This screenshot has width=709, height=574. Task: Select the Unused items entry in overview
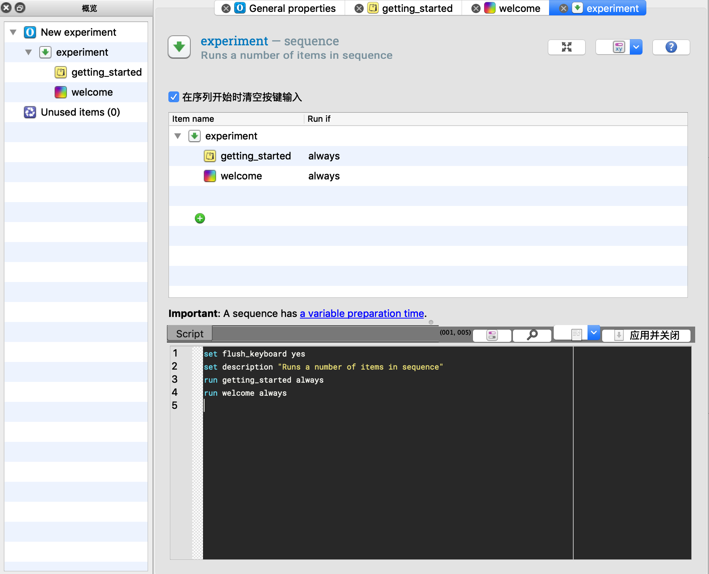(80, 112)
